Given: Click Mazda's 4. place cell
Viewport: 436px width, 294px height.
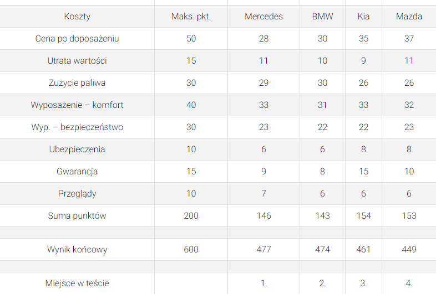Looking at the screenshot, I should point(409,283).
